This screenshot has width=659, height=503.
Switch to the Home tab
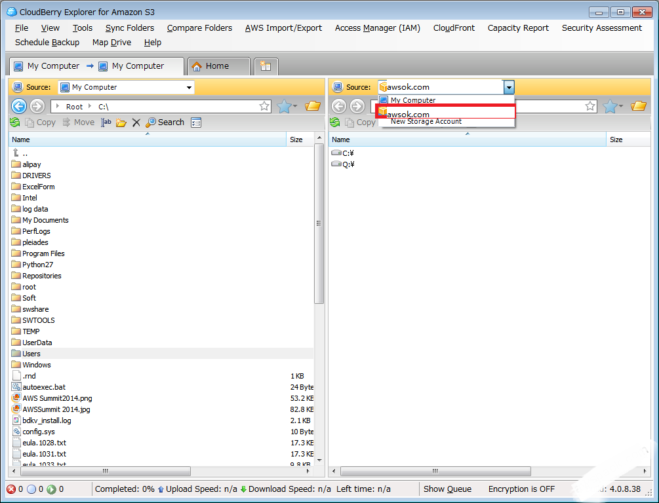coord(218,66)
